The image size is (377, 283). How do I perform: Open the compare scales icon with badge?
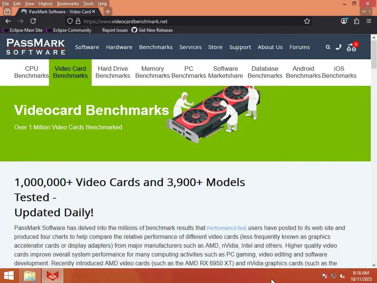pos(352,47)
